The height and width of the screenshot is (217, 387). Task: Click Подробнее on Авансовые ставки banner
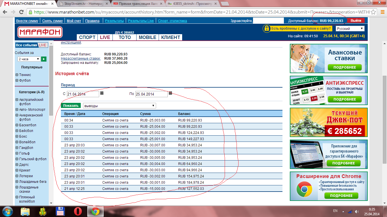click(x=345, y=68)
